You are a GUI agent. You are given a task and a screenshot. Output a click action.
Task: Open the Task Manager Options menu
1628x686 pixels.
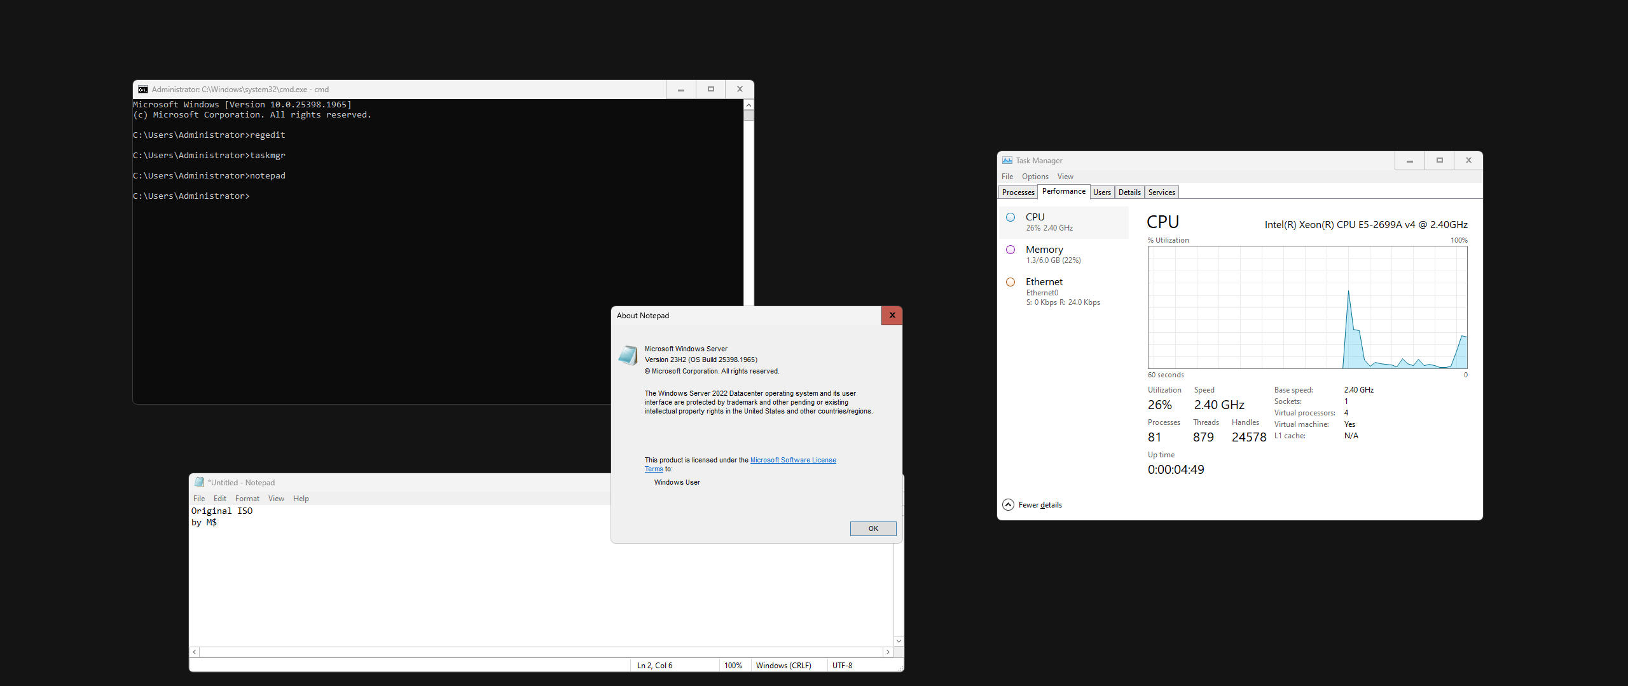coord(1035,177)
